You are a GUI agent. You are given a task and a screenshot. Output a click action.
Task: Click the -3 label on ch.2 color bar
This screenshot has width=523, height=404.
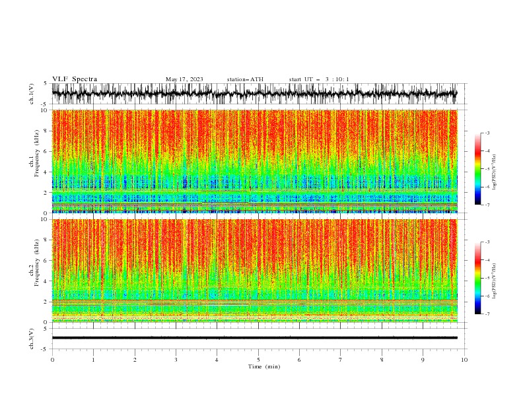[x=487, y=242]
